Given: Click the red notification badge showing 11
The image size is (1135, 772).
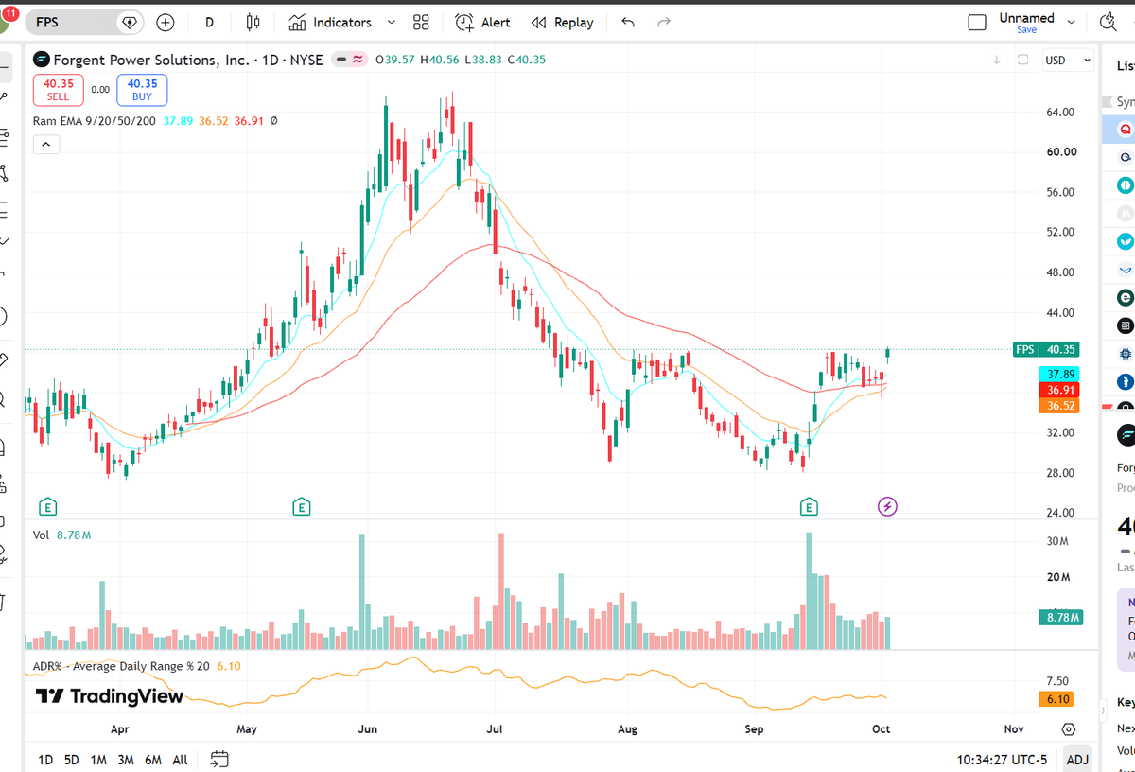Looking at the screenshot, I should pos(10,14).
